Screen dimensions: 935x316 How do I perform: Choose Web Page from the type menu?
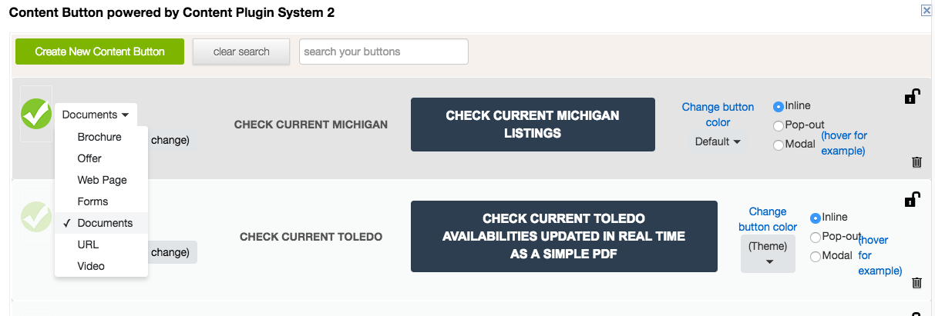(101, 180)
